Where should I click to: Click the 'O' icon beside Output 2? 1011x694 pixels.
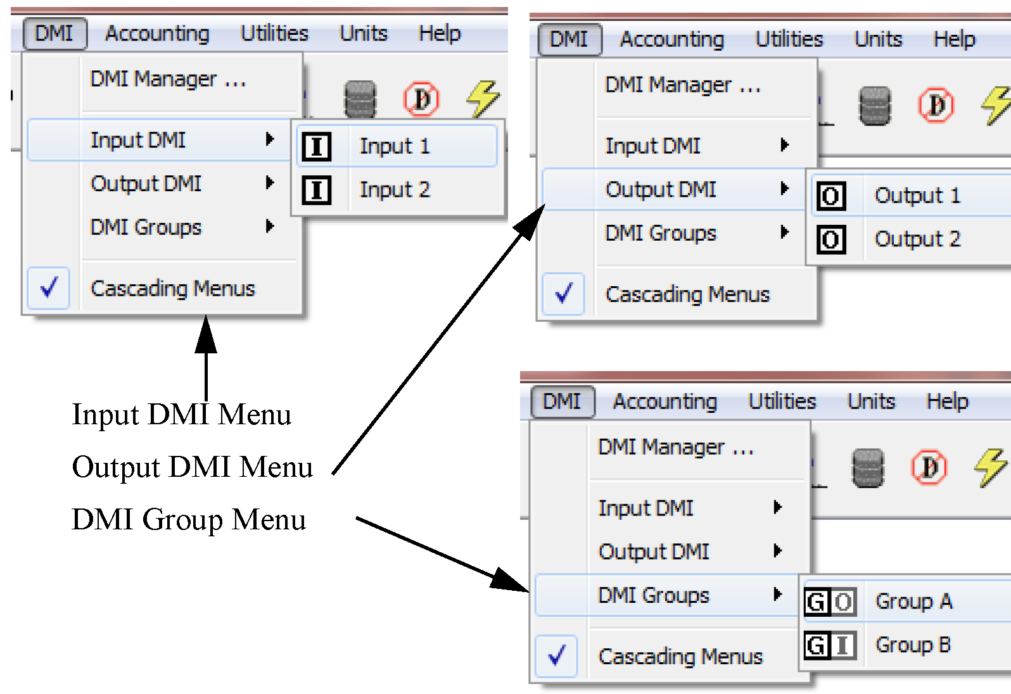point(830,240)
